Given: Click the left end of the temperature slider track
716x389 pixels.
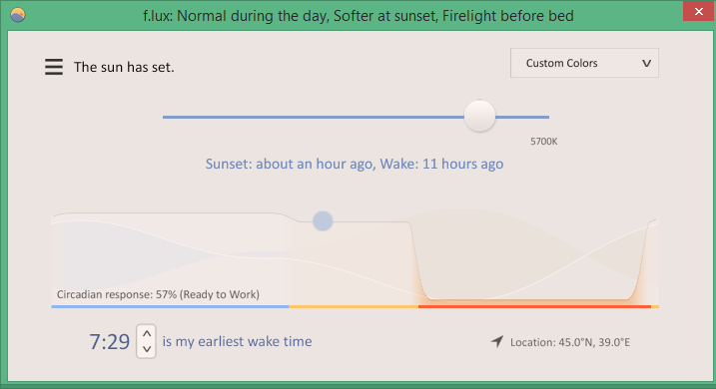Looking at the screenshot, I should coord(166,118).
